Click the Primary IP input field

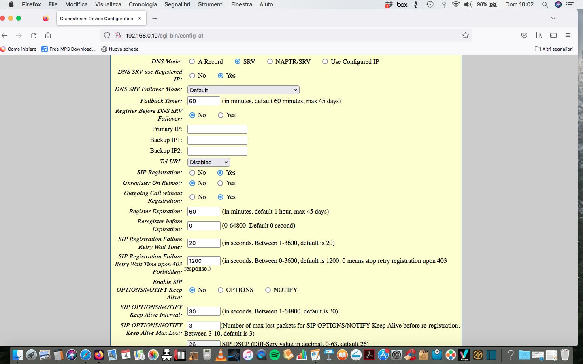[217, 129]
